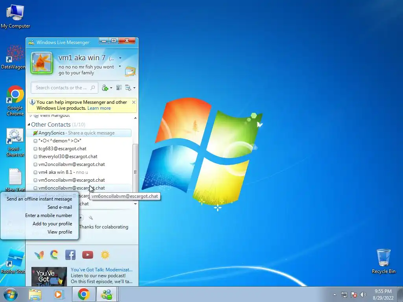Screen dimensions: 403x302
Task: Click the vm1 aka win 7 display name
Action: (x=82, y=58)
